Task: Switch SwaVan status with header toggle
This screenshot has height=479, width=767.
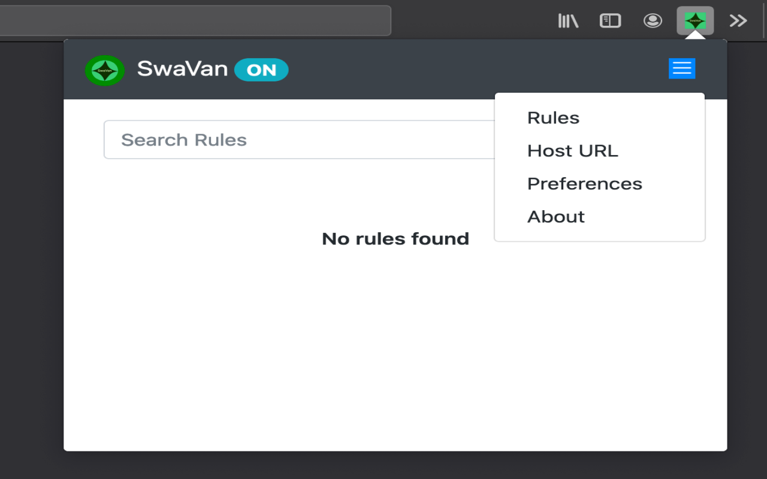Action: click(x=262, y=69)
